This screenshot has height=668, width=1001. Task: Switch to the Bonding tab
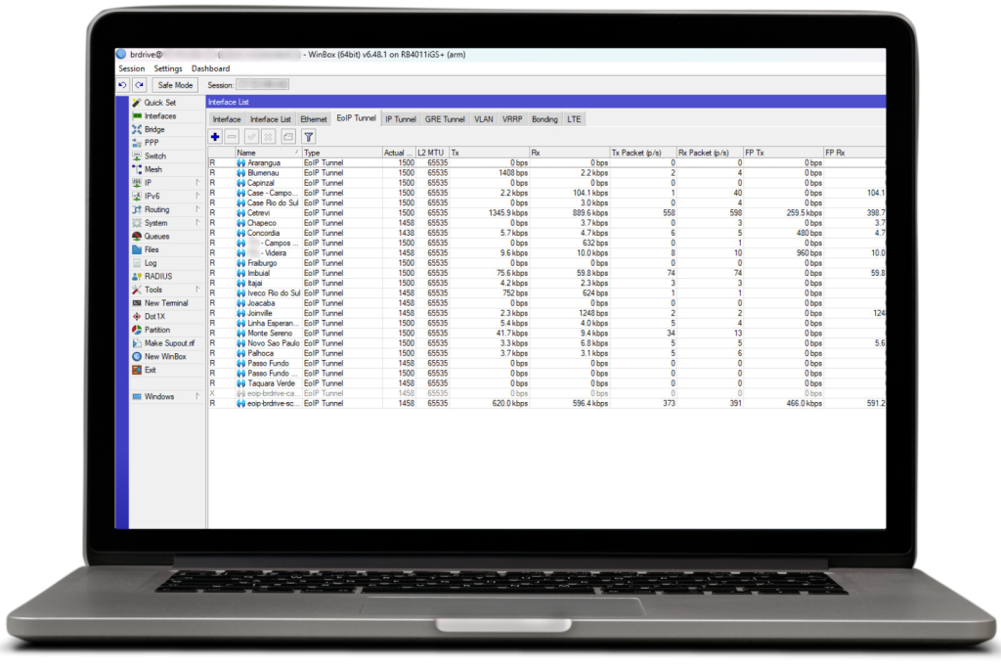click(x=544, y=119)
